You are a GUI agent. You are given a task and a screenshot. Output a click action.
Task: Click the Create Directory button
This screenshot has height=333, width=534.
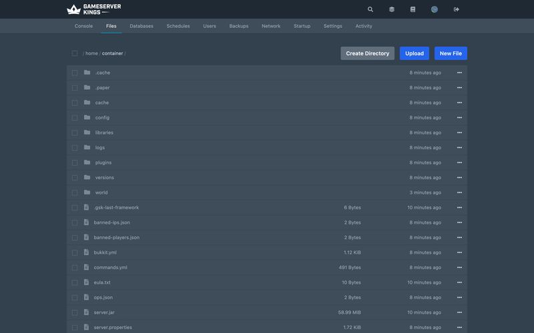(368, 53)
